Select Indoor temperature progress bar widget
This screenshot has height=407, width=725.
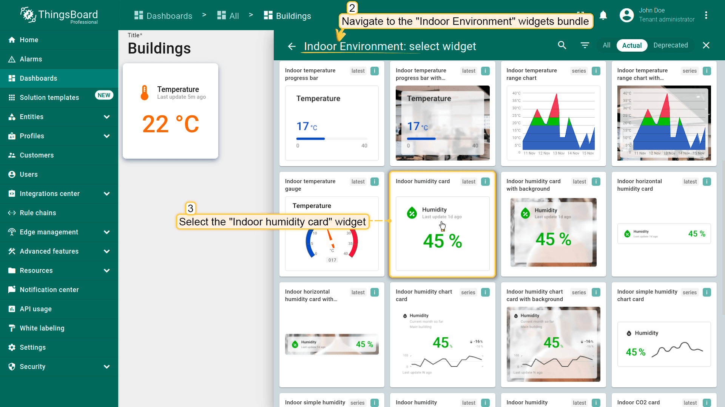(332, 113)
